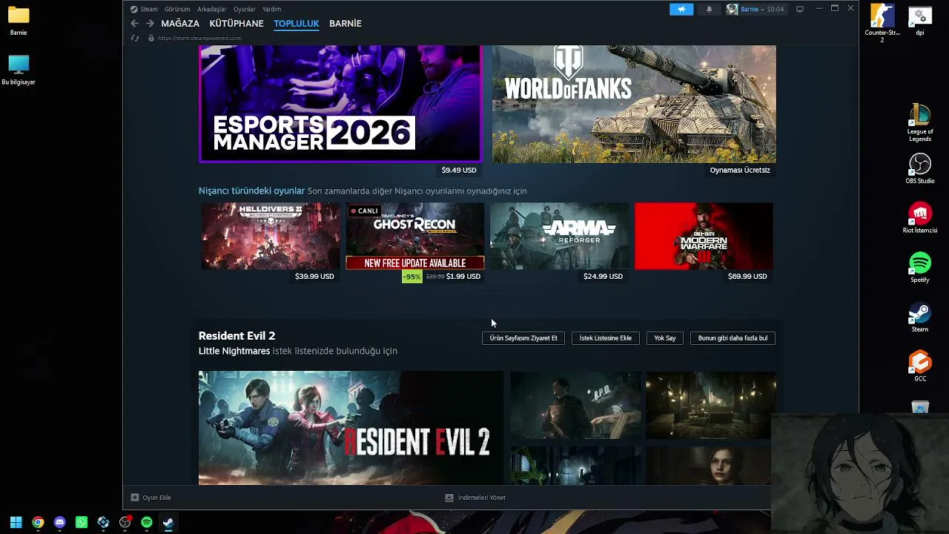Click the Steam back navigation arrow
The width and height of the screenshot is (949, 534).
134,24
